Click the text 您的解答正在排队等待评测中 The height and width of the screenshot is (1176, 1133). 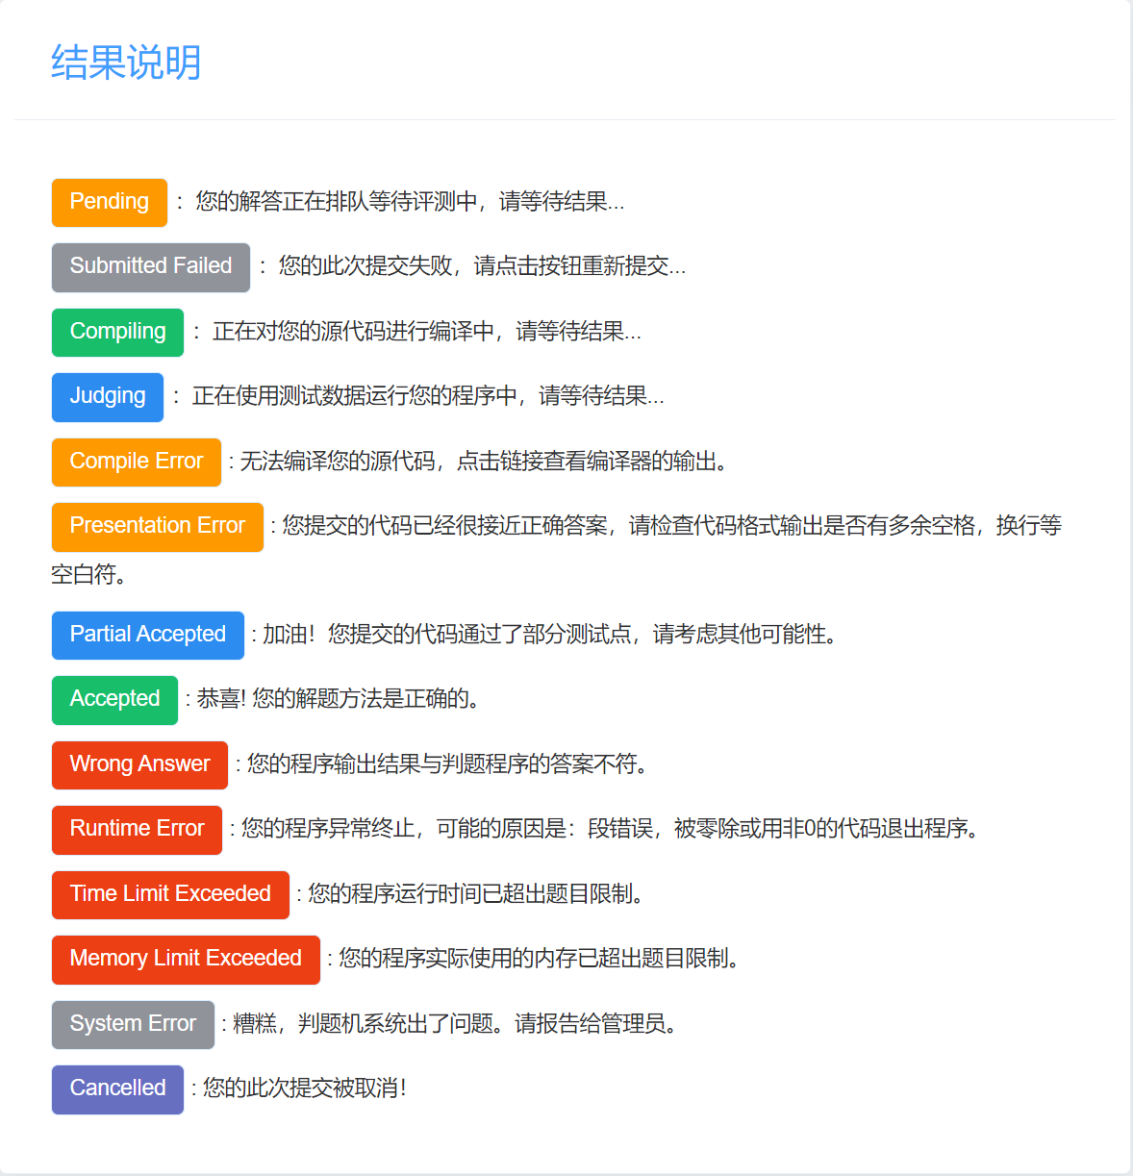click(337, 202)
